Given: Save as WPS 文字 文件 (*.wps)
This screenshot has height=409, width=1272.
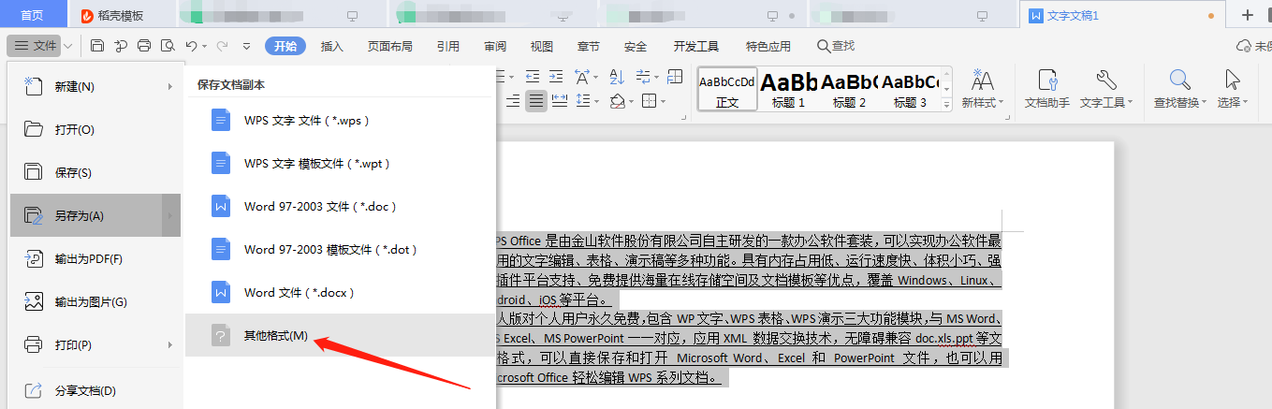Looking at the screenshot, I should [x=340, y=120].
